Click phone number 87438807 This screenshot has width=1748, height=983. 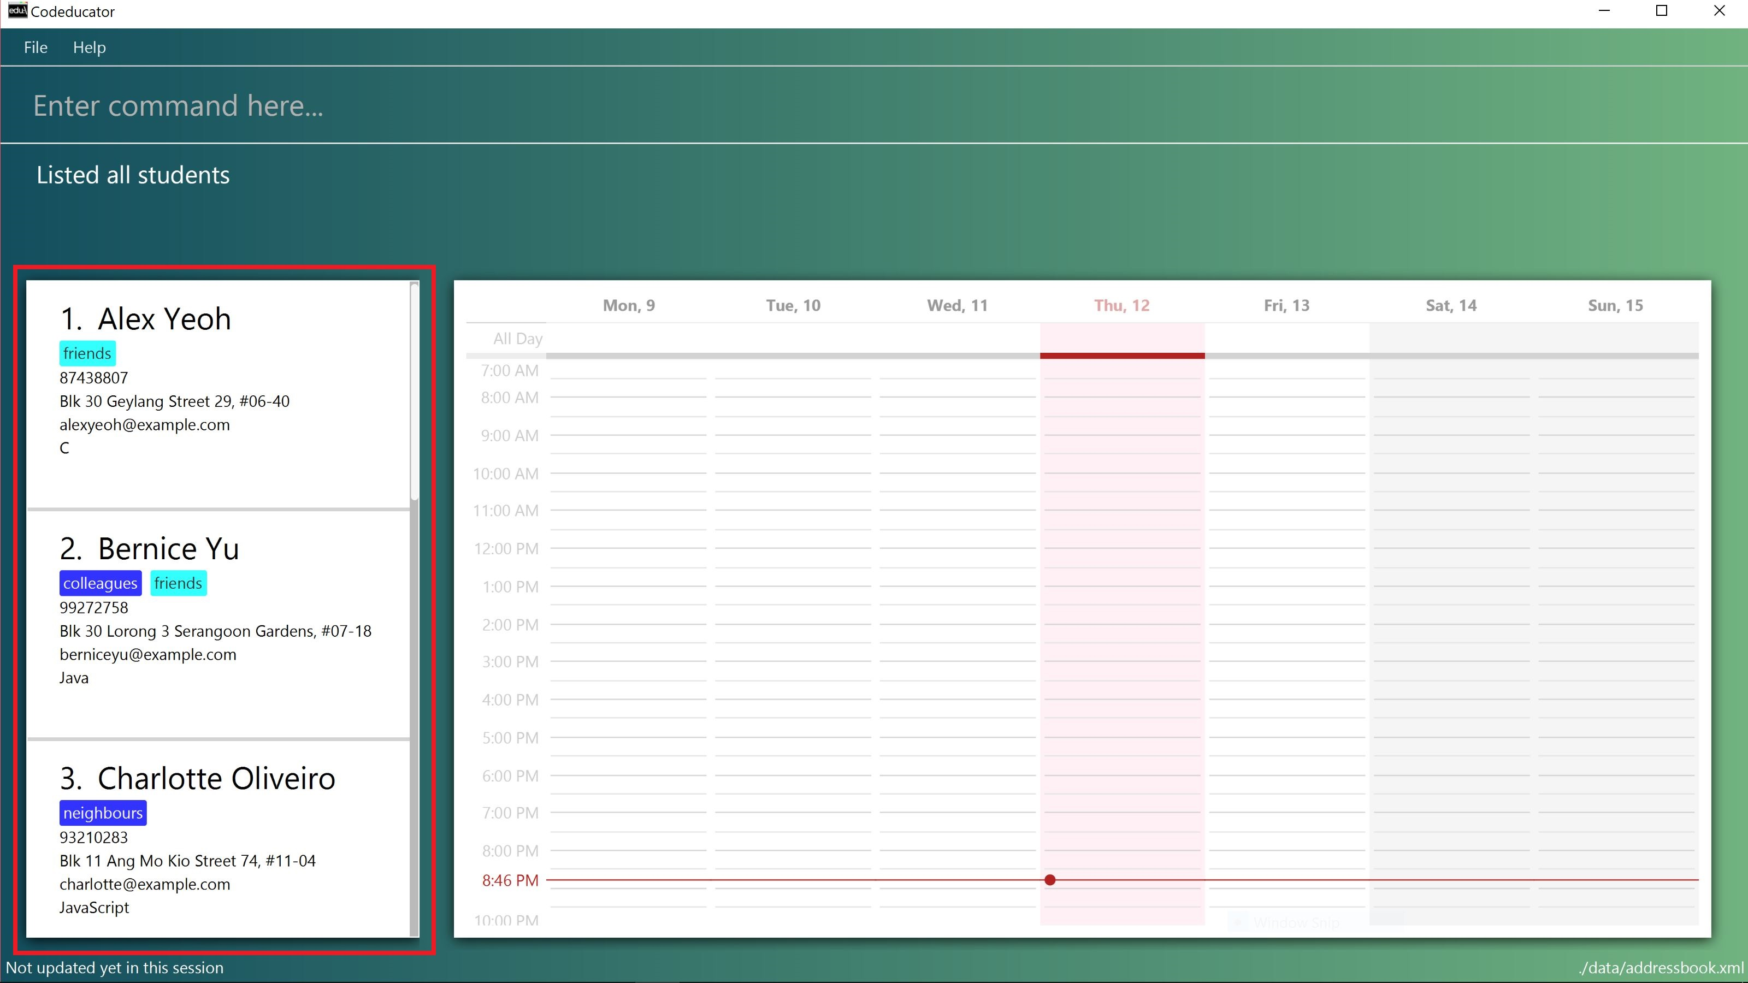(93, 378)
